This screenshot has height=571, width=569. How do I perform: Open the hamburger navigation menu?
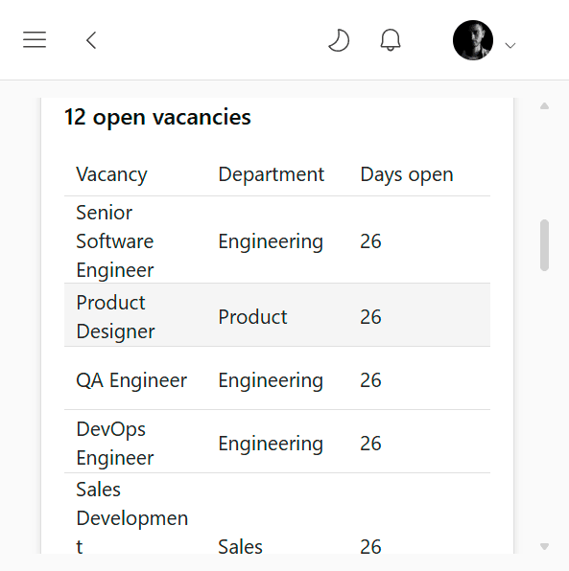pos(35,39)
